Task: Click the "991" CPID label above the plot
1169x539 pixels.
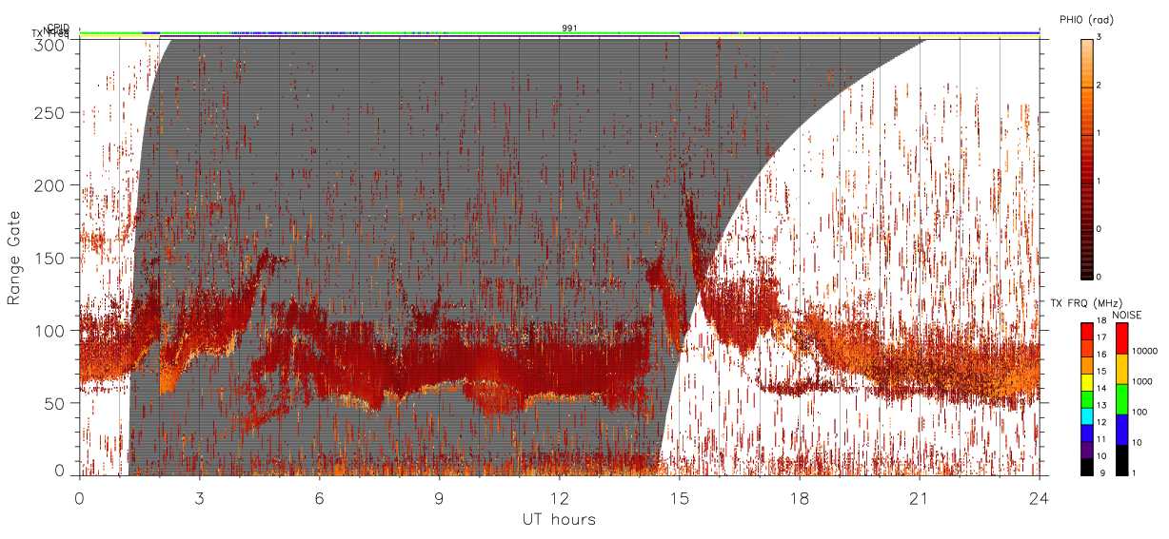Action: 569,28
